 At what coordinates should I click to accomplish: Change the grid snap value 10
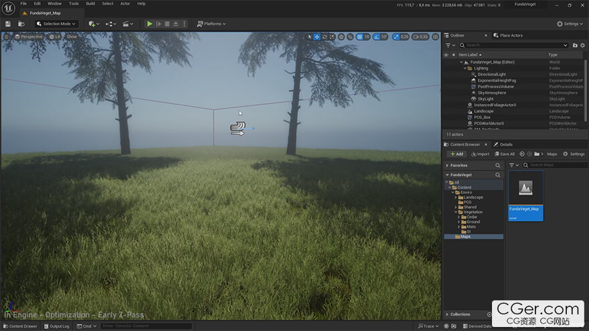tap(367, 36)
